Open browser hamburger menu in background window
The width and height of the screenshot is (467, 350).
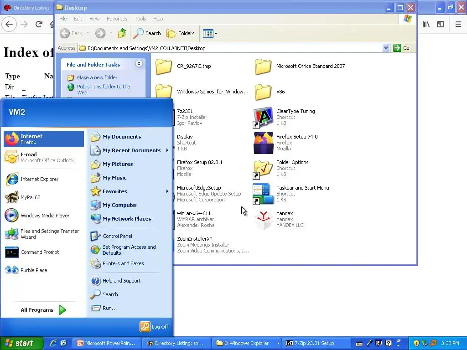point(458,24)
